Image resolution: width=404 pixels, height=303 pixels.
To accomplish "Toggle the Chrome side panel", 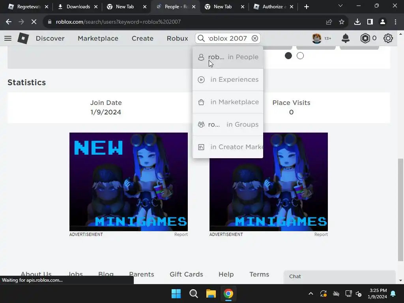I will (x=370, y=22).
